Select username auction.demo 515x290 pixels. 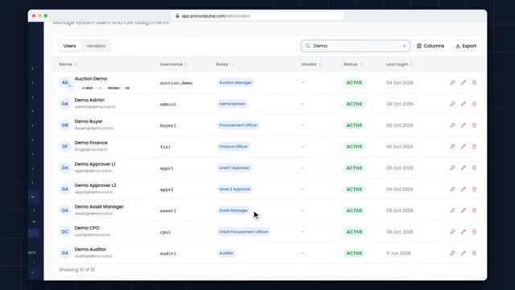(176, 83)
